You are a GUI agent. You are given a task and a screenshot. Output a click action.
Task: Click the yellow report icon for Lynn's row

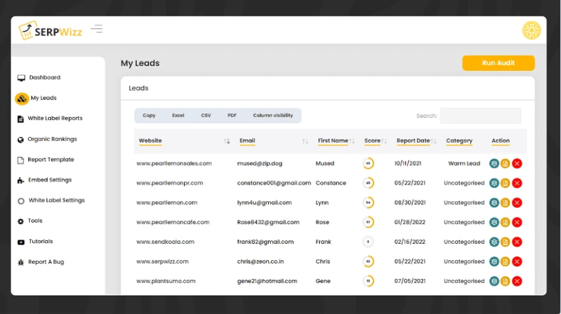505,202
